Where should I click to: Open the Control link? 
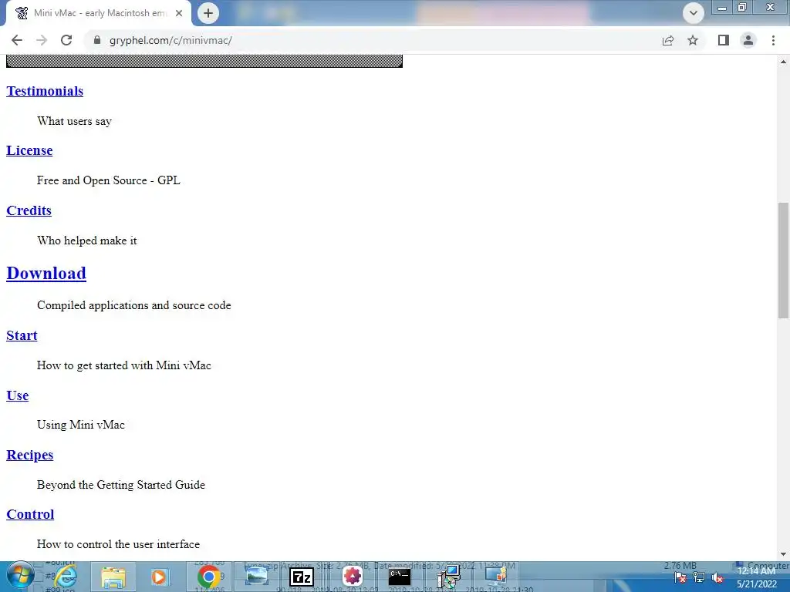click(30, 514)
